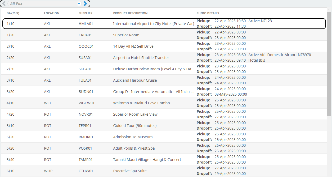Click the PU/DO Details column header

point(208,13)
